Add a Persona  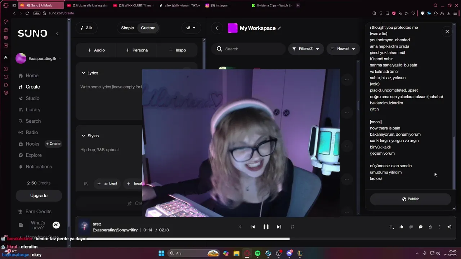coord(136,50)
